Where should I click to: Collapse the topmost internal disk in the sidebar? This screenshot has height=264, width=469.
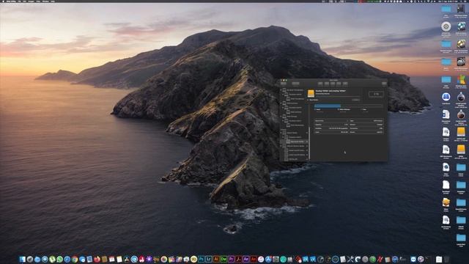pyautogui.click(x=281, y=89)
